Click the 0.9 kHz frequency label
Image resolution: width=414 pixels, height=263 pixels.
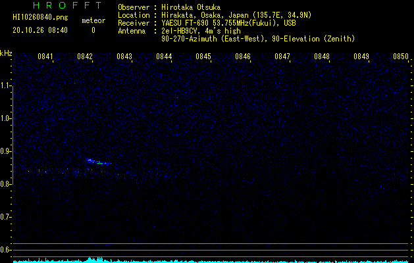tap(5, 151)
